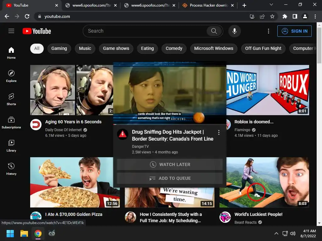Open the clock and date in taskbar

click(x=308, y=233)
